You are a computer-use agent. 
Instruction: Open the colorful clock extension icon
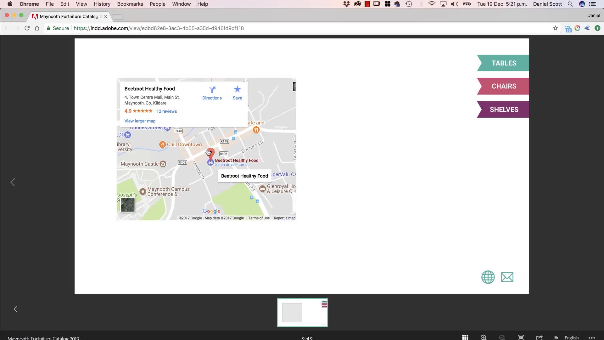click(x=577, y=28)
